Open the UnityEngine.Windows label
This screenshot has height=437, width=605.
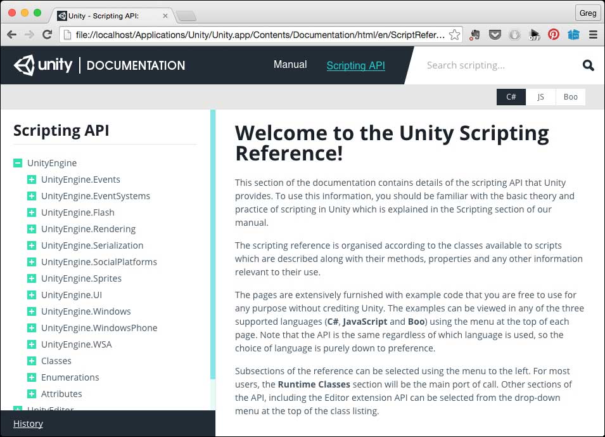(x=86, y=311)
